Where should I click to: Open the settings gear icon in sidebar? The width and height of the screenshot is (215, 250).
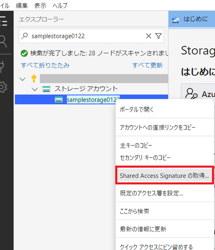click(3, 87)
